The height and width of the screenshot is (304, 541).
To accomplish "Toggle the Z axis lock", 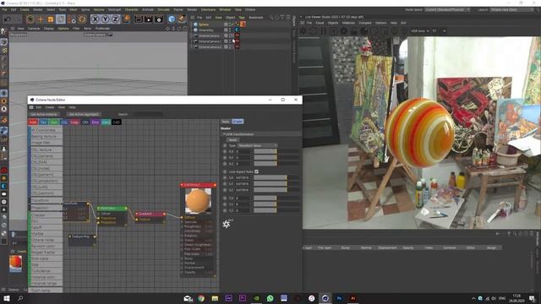I will point(116,19).
